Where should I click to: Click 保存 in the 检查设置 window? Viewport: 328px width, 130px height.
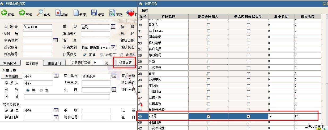click(x=145, y=11)
